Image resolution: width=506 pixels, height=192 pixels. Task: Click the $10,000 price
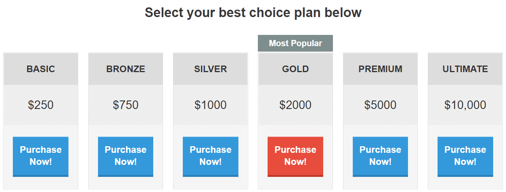coord(465,105)
